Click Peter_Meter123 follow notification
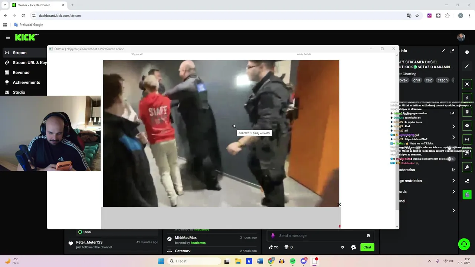Viewport: 475px width, 267px height. [113, 244]
